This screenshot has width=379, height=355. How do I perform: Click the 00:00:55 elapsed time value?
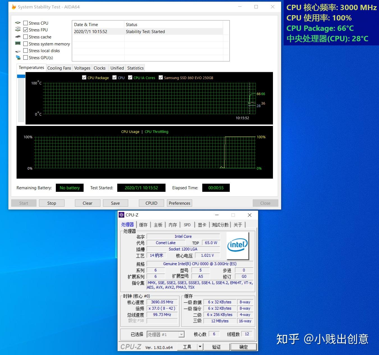click(216, 188)
